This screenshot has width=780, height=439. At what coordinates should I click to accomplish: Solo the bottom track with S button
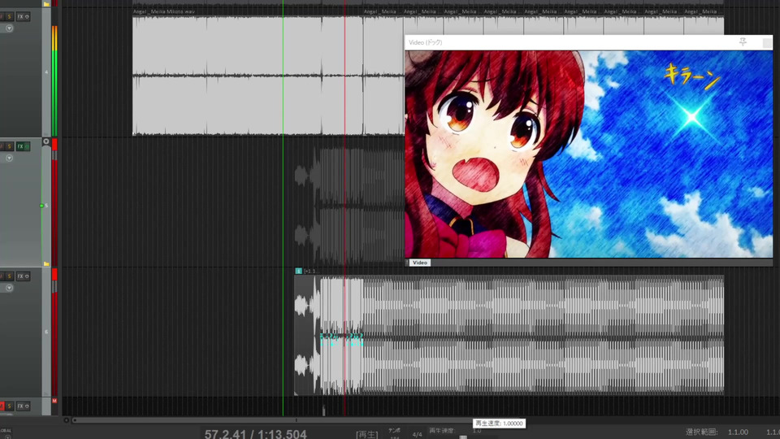click(9, 406)
